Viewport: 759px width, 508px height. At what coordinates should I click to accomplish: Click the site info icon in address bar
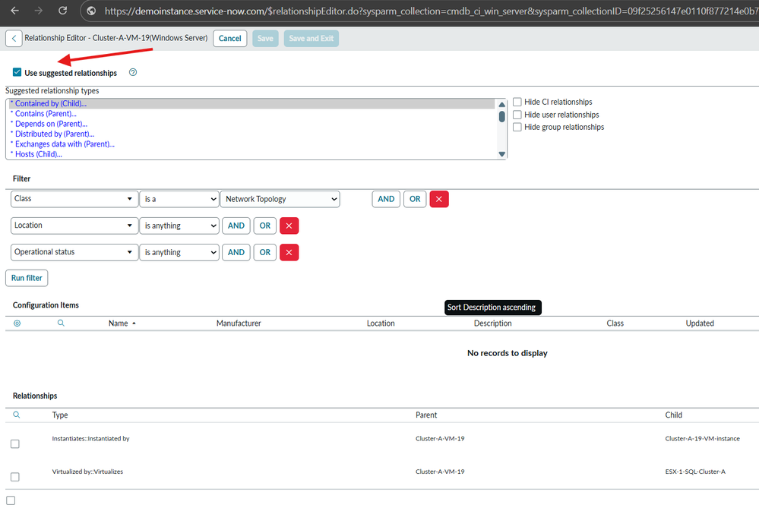coord(91,11)
